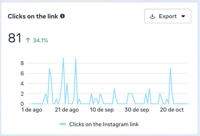Click the green upward trend arrow
This screenshot has width=200, height=136.
click(x=28, y=40)
